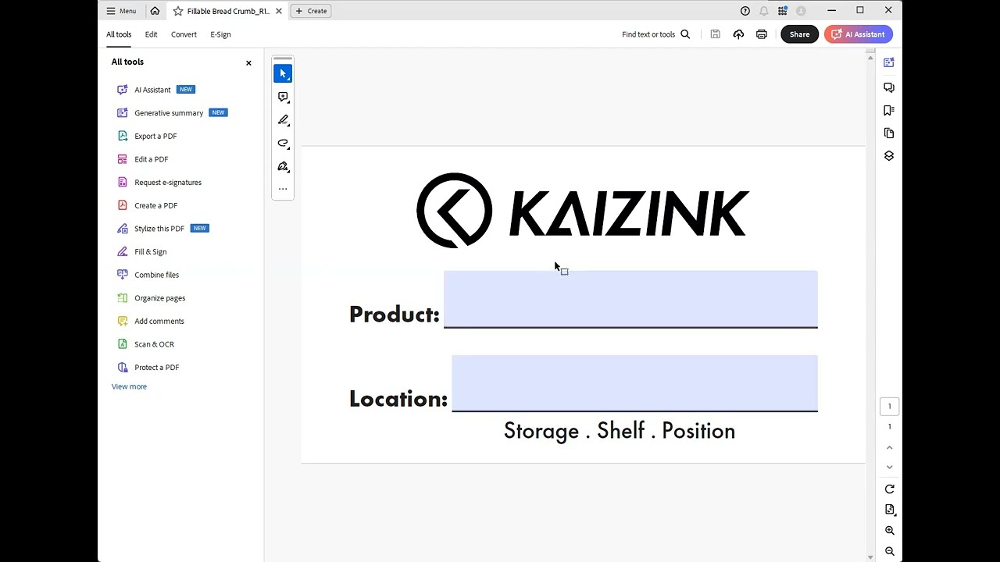
Task: Open the Bookmarks panel in right rail
Action: click(x=889, y=110)
